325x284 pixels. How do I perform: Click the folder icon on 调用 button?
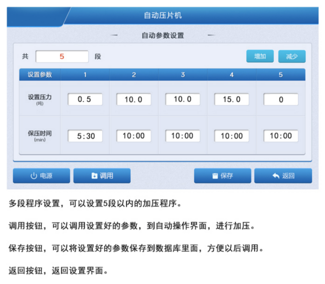pyautogui.click(x=94, y=176)
